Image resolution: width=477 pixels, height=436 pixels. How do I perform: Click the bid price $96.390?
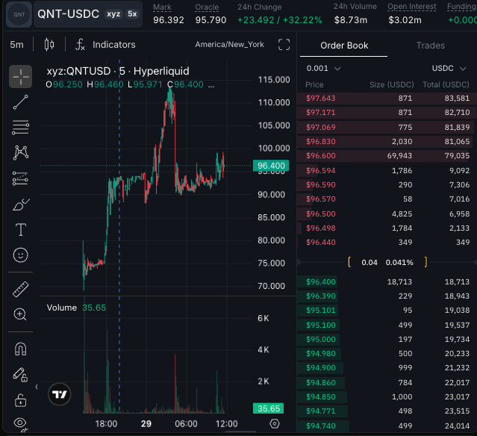tap(321, 296)
